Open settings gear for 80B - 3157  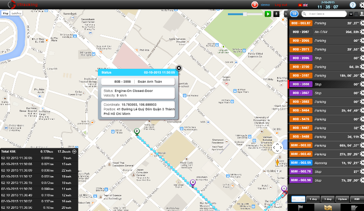click(362, 76)
